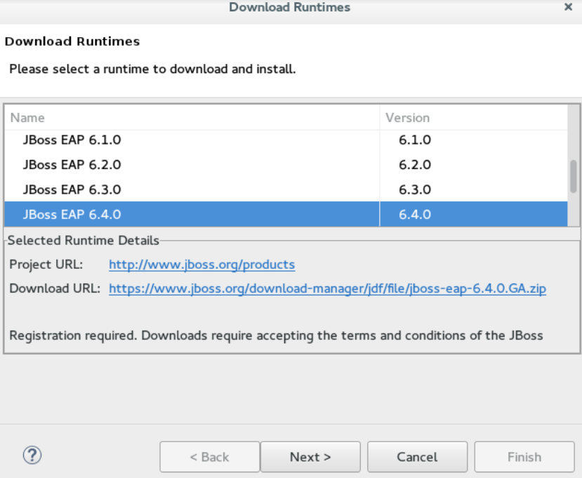This screenshot has height=478, width=582.
Task: Click the < Back button
Action: [210, 457]
